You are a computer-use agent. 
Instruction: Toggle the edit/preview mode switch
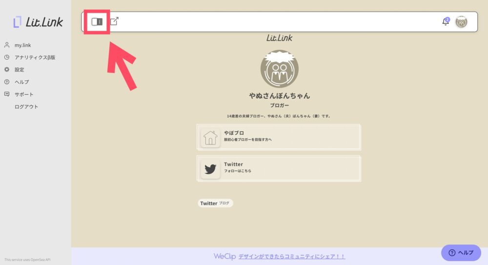(x=97, y=21)
